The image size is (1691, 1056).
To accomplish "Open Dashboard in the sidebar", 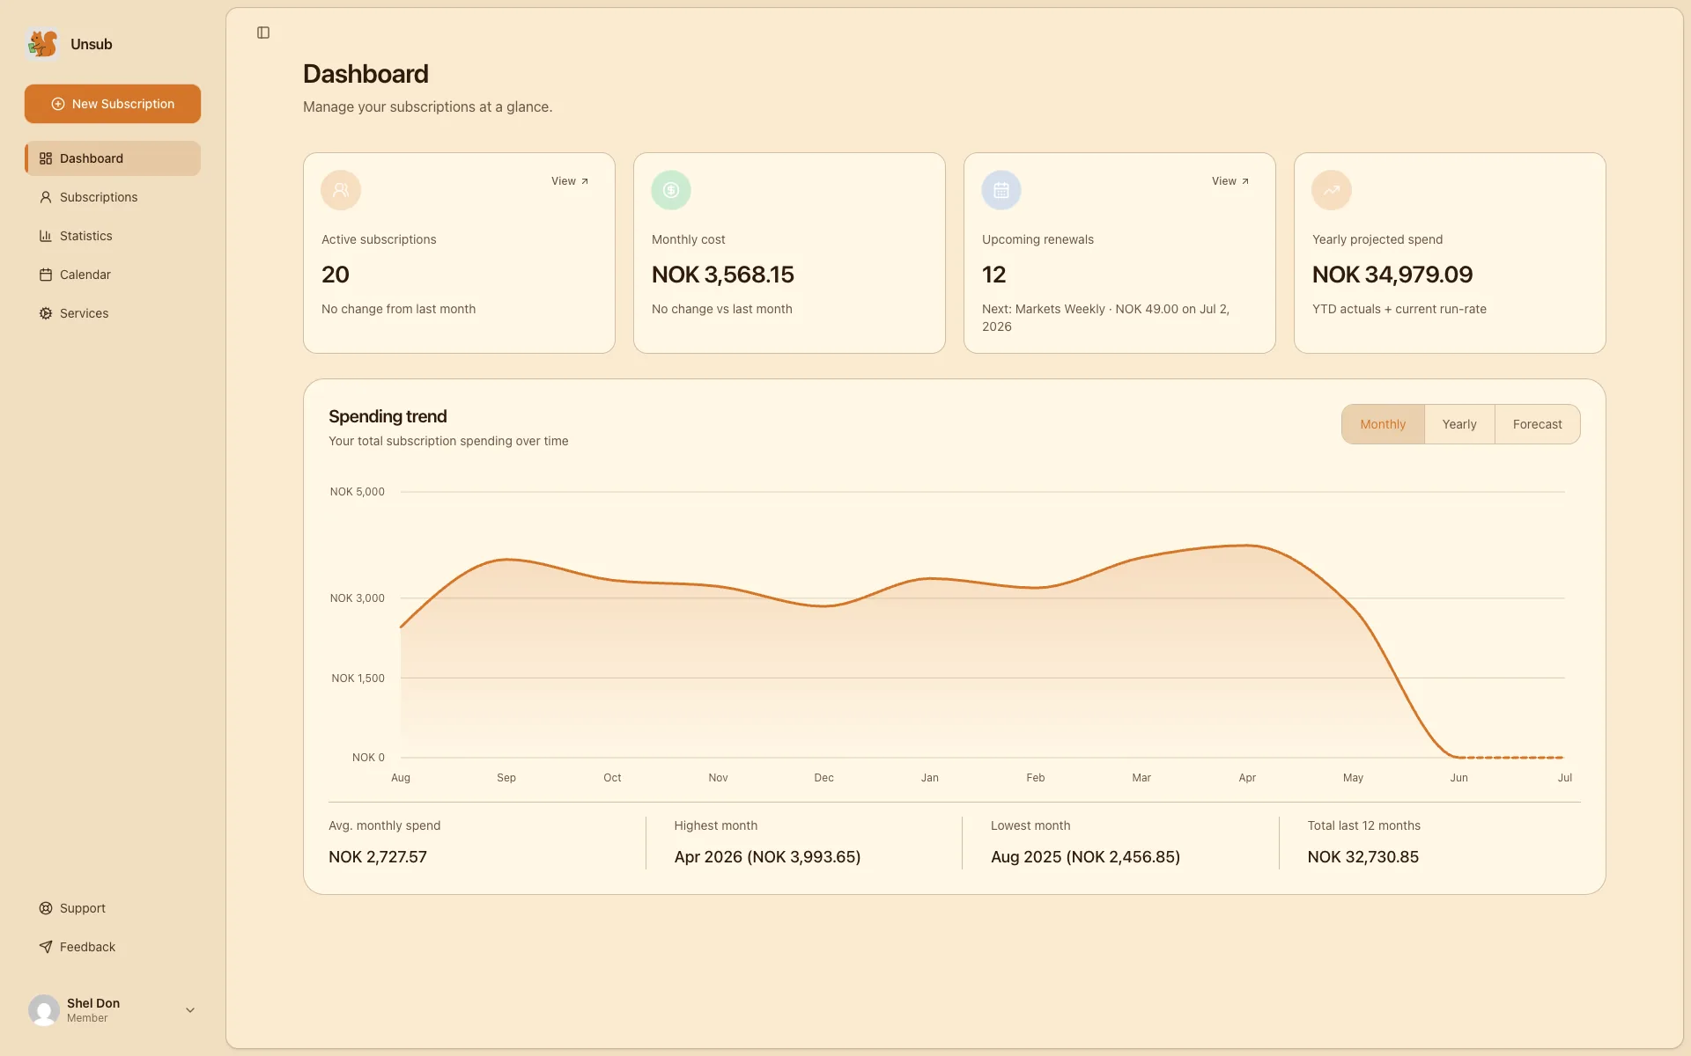I will [113, 158].
